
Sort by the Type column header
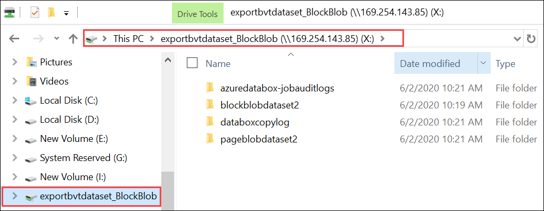coord(505,64)
